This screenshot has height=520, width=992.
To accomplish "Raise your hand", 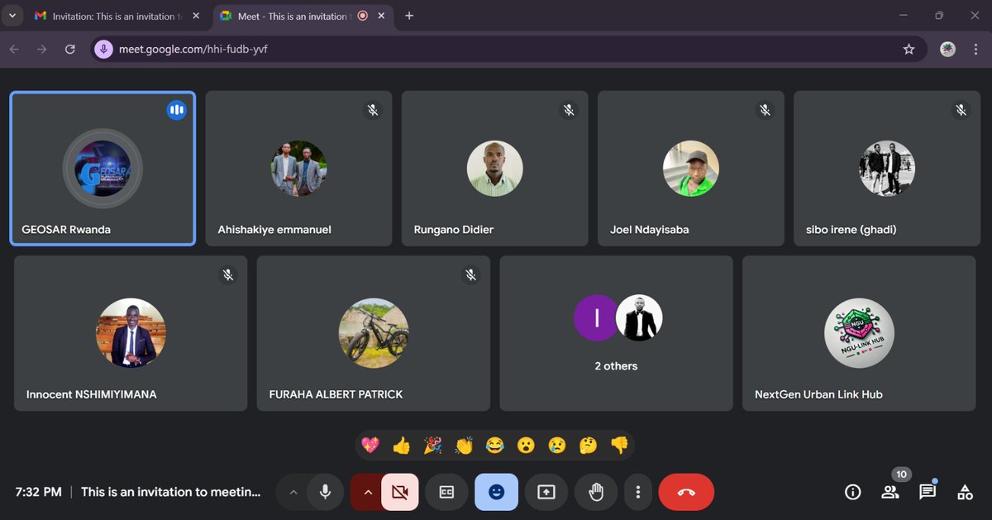I will (x=596, y=492).
